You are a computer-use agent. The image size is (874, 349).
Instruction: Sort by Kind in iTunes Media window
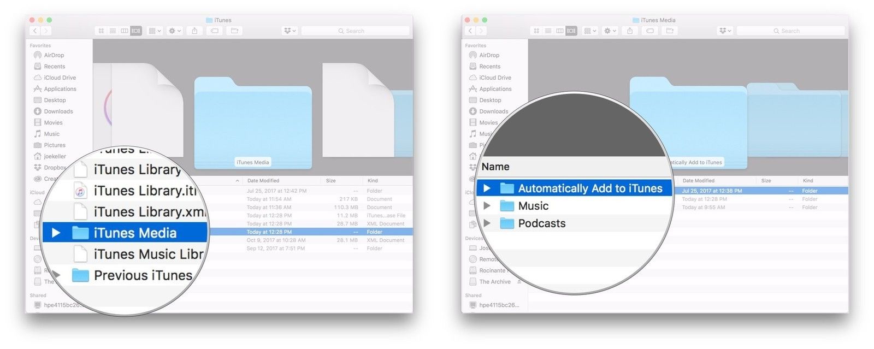click(808, 181)
